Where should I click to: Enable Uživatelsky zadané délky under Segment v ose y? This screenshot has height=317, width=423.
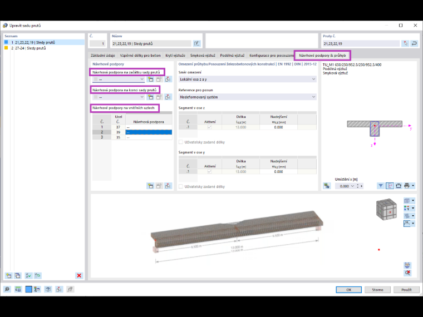tap(181, 186)
